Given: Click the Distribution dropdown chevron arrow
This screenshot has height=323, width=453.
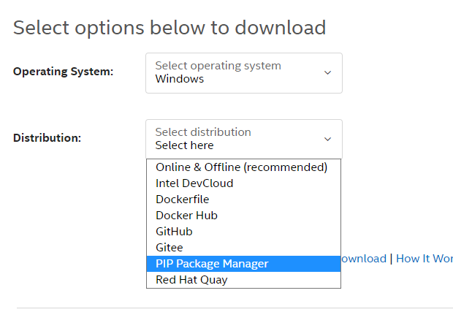Looking at the screenshot, I should pyautogui.click(x=327, y=139).
